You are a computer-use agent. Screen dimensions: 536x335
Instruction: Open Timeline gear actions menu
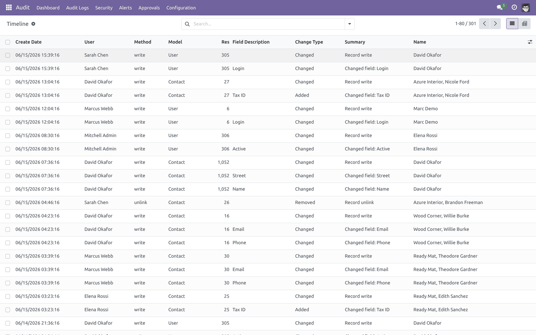click(x=33, y=24)
